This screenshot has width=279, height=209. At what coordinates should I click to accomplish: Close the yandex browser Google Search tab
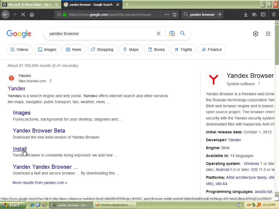tap(118, 5)
